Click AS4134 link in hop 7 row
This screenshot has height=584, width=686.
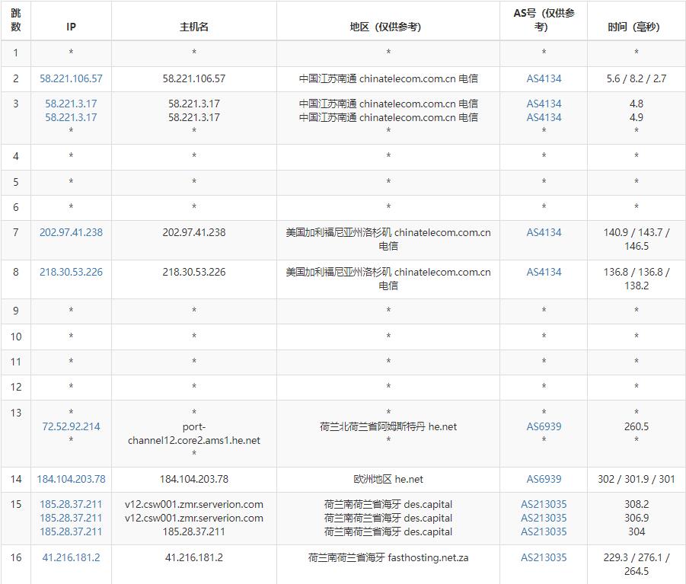point(544,232)
